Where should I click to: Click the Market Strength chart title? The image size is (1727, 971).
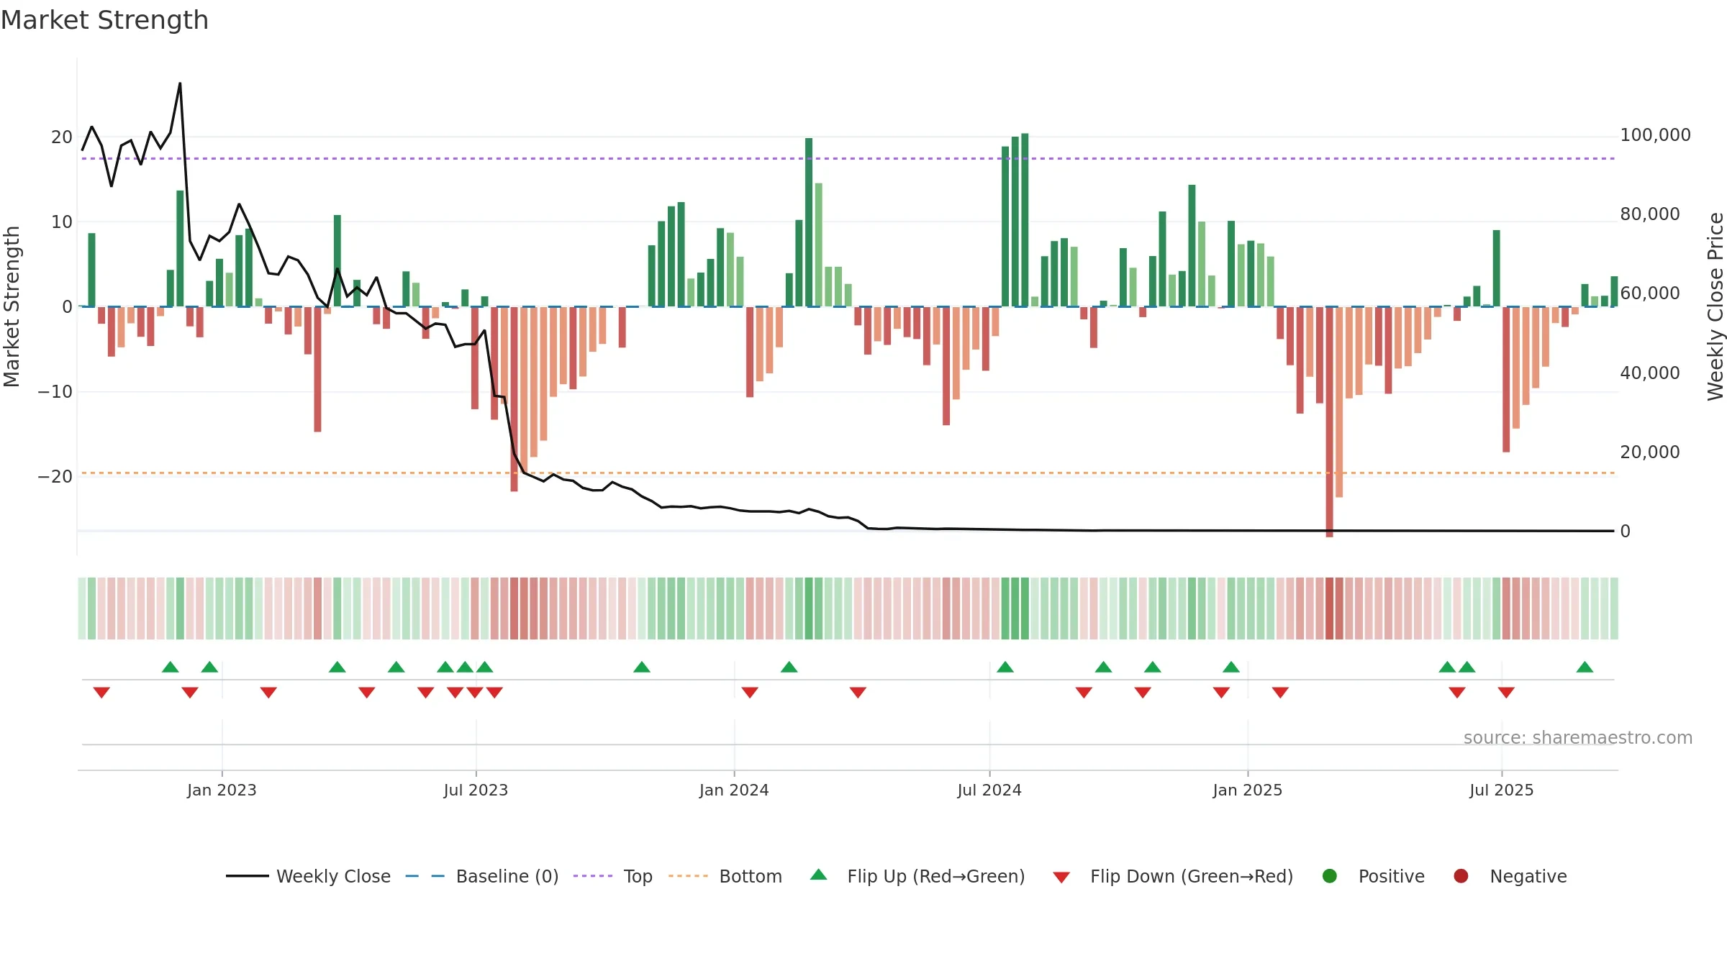coord(104,20)
